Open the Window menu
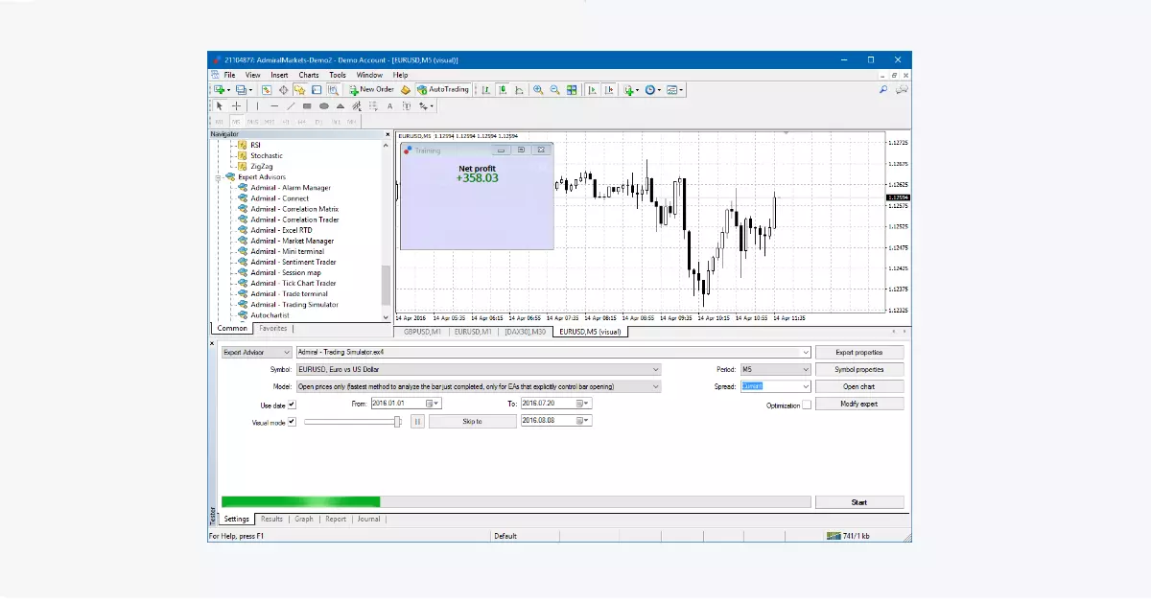The height and width of the screenshot is (602, 1151). pos(369,75)
